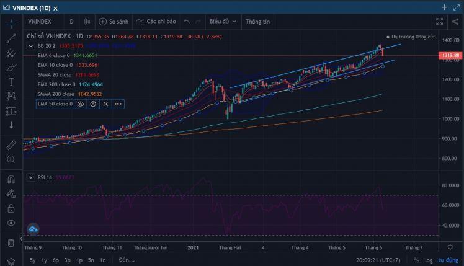Select the Text annotation tool
The height and width of the screenshot is (266, 464).
click(11, 82)
